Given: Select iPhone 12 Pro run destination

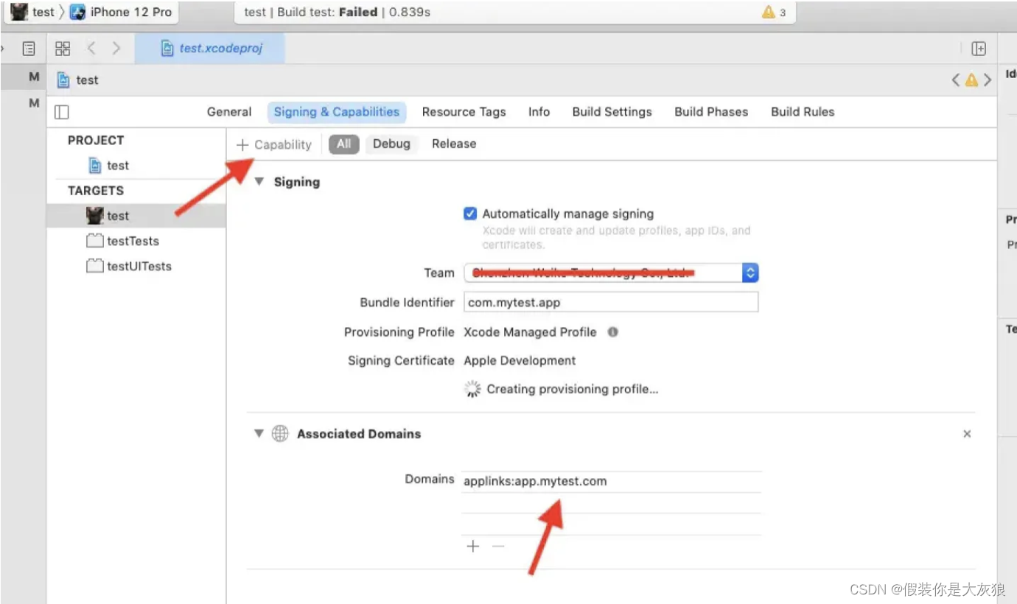Looking at the screenshot, I should point(122,12).
